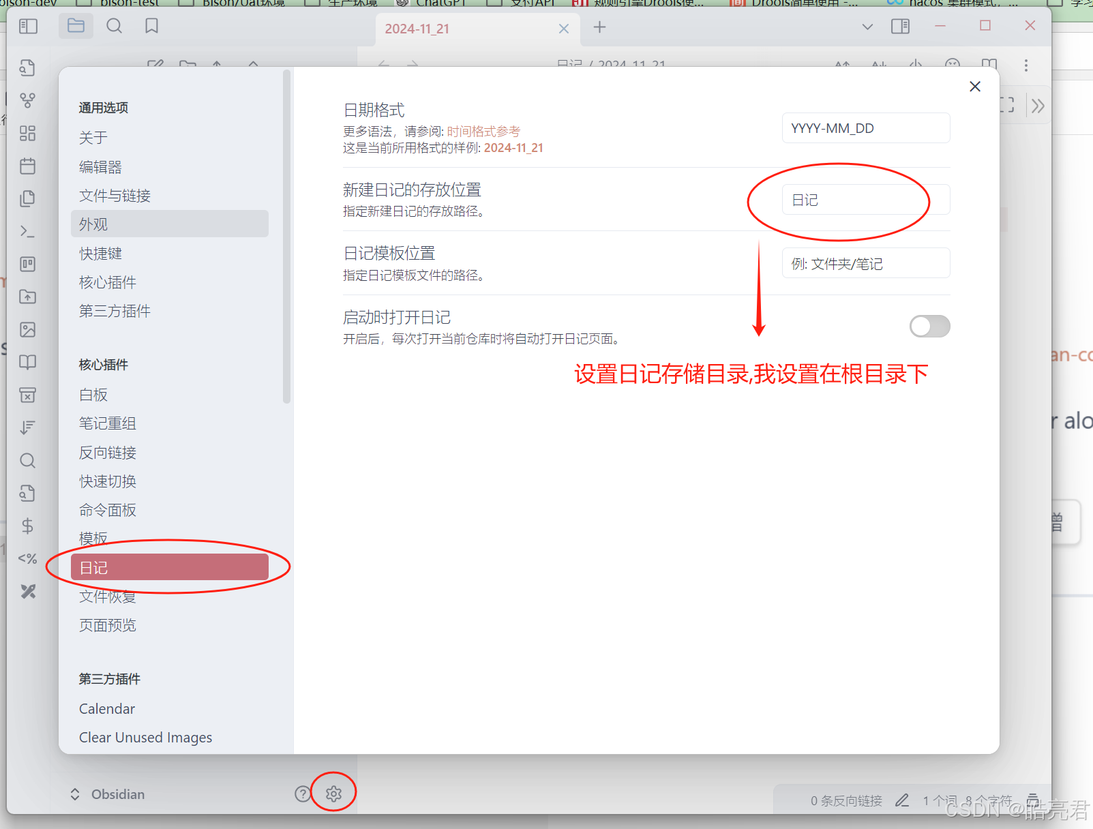Image resolution: width=1093 pixels, height=829 pixels.
Task: Open the file explorer folder icon
Action: (76, 27)
